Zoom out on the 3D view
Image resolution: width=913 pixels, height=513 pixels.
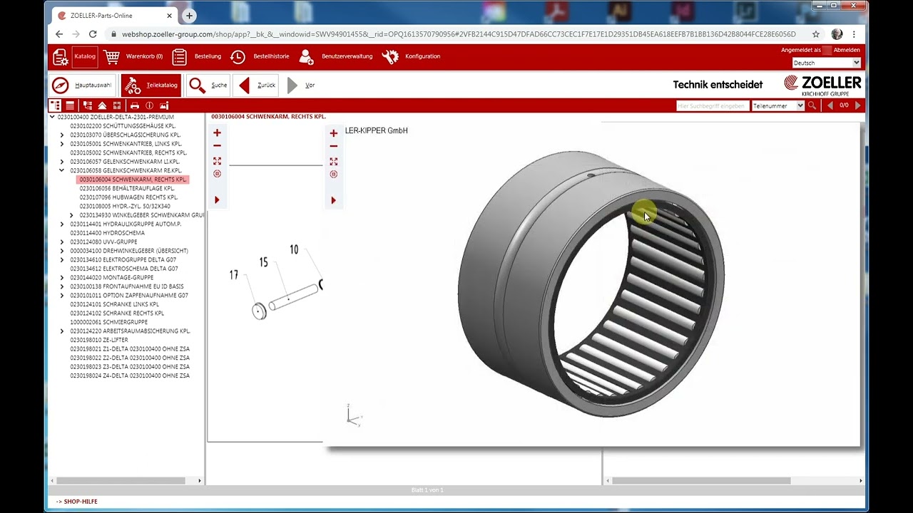(x=333, y=146)
